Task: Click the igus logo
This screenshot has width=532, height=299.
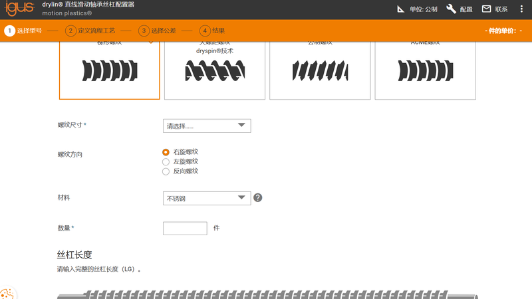Action: [x=19, y=9]
